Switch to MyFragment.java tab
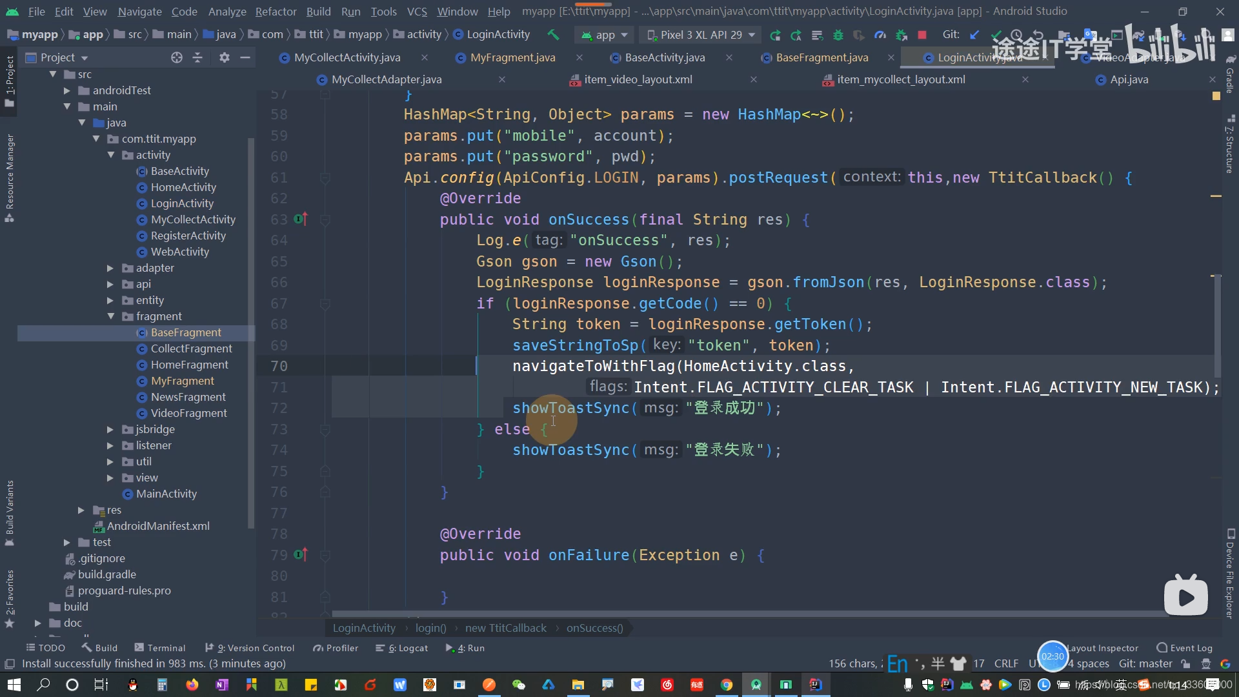This screenshot has width=1239, height=697. (x=512, y=57)
